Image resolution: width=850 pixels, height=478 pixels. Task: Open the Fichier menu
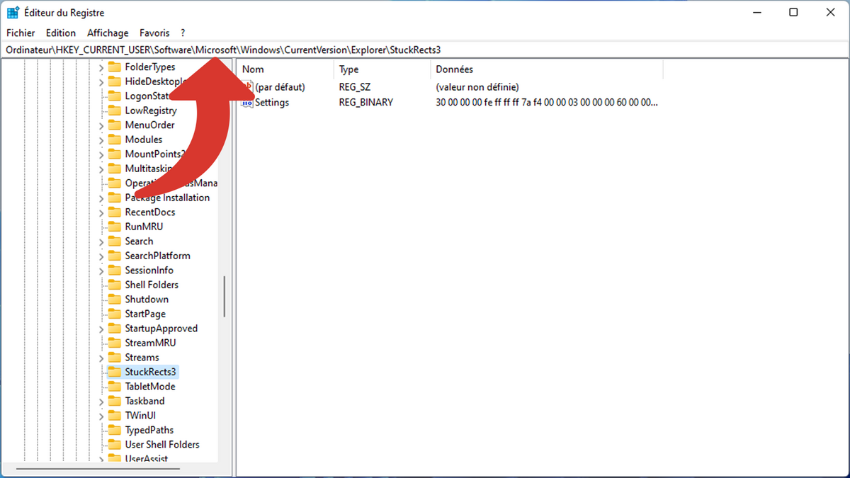[x=21, y=33]
